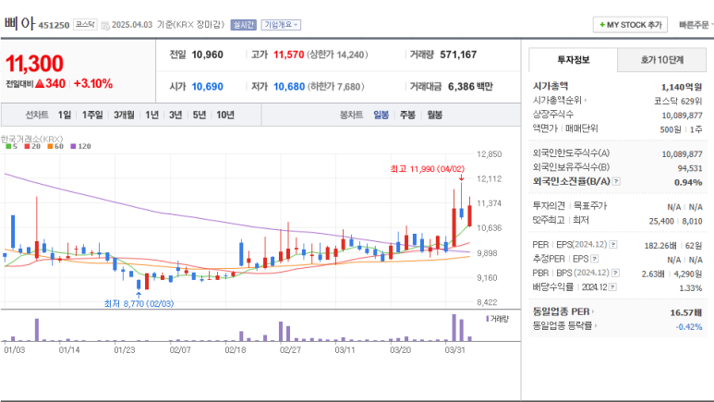Image resolution: width=714 pixels, height=402 pixels.
Task: Click help icon next to 추정PER EPS
Action: tap(594, 259)
